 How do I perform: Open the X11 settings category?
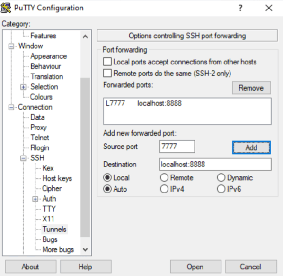[x=48, y=219]
